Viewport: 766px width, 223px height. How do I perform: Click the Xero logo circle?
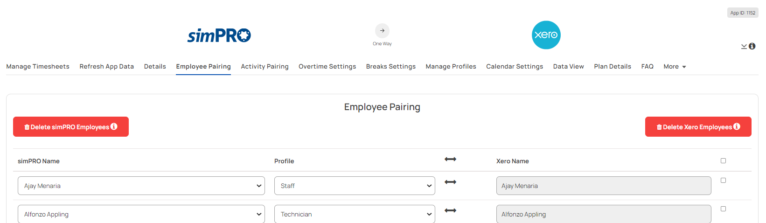(x=546, y=35)
